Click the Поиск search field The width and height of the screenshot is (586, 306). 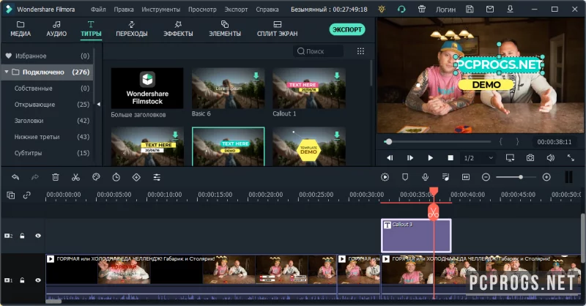coord(318,51)
